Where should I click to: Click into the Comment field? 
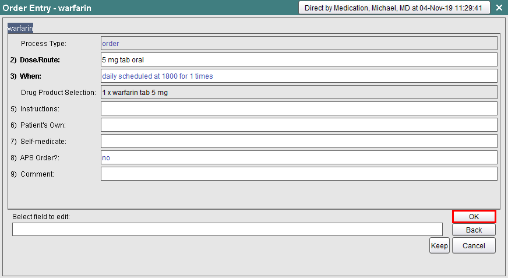point(299,174)
